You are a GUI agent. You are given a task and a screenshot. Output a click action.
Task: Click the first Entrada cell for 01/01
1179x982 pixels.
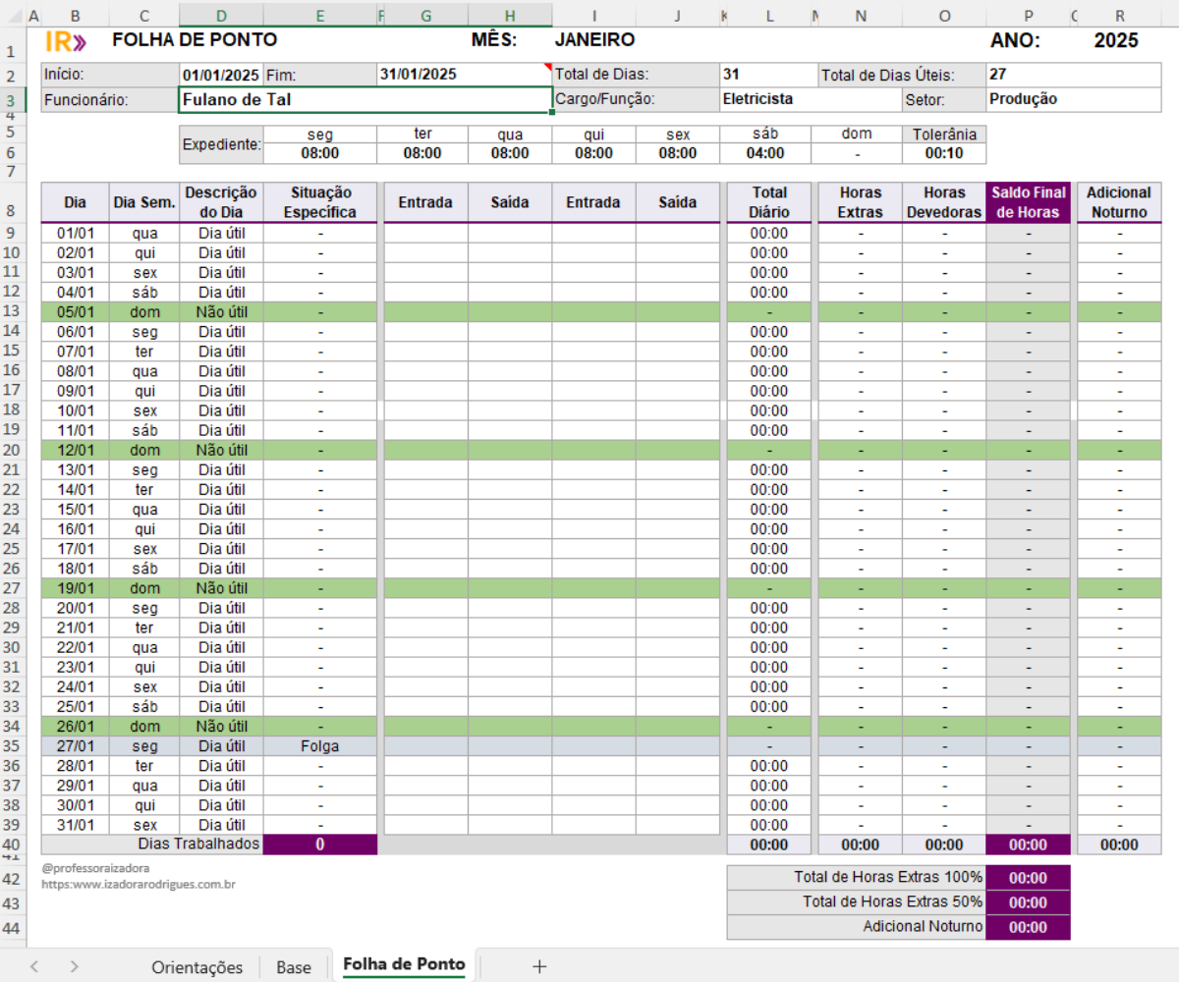[x=425, y=234]
